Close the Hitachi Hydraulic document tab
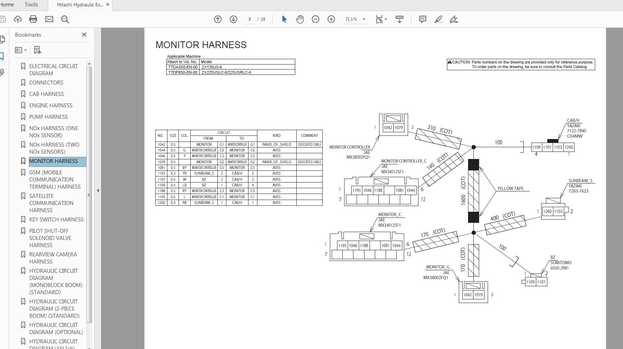 pyautogui.click(x=108, y=5)
